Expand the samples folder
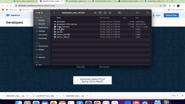Image resolution: width=185 pixels, height=104 pixels. pos(53,32)
